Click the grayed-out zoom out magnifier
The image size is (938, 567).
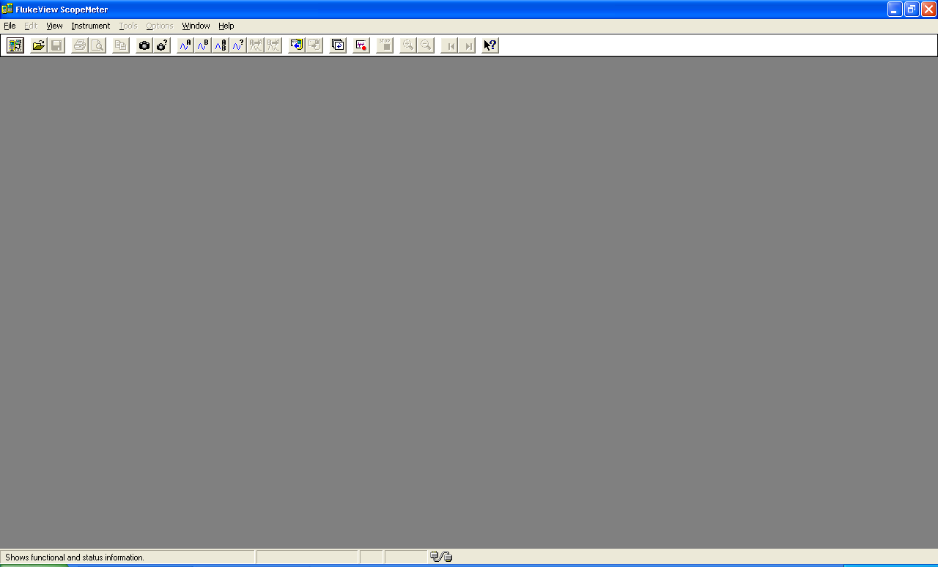point(426,45)
